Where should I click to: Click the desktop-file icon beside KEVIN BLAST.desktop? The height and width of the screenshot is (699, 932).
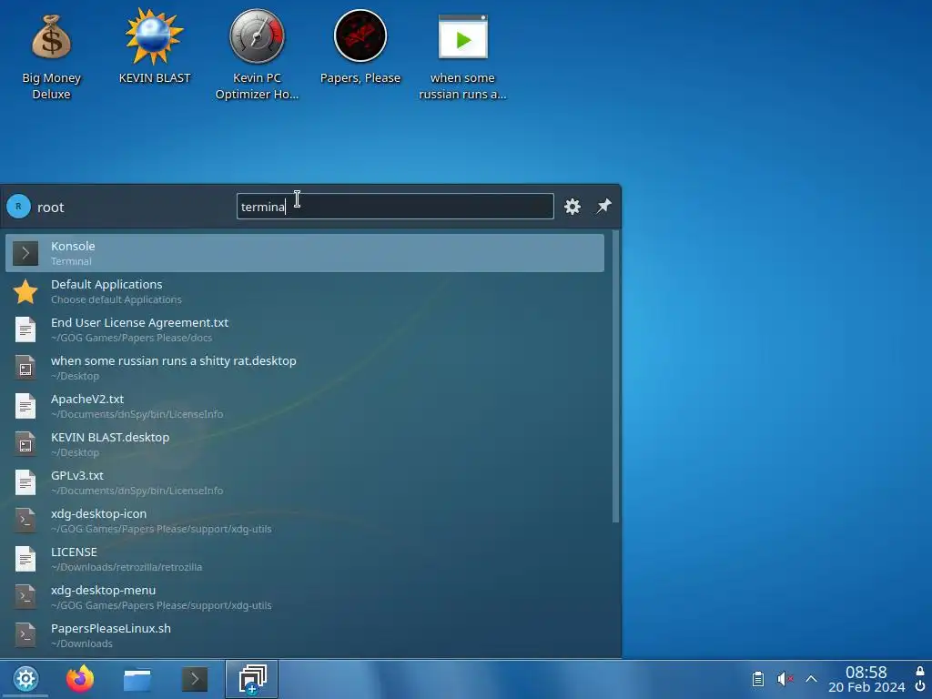click(25, 444)
